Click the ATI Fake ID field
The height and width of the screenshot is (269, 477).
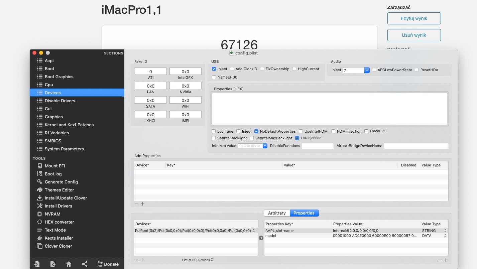click(x=151, y=72)
